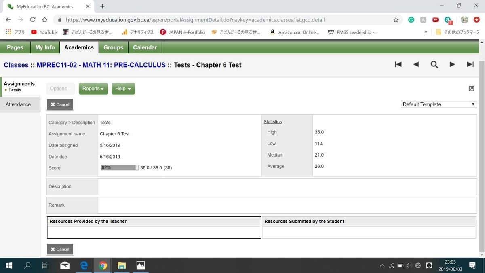Image resolution: width=485 pixels, height=273 pixels.
Task: Launch Mail from the taskbar
Action: (x=65, y=265)
